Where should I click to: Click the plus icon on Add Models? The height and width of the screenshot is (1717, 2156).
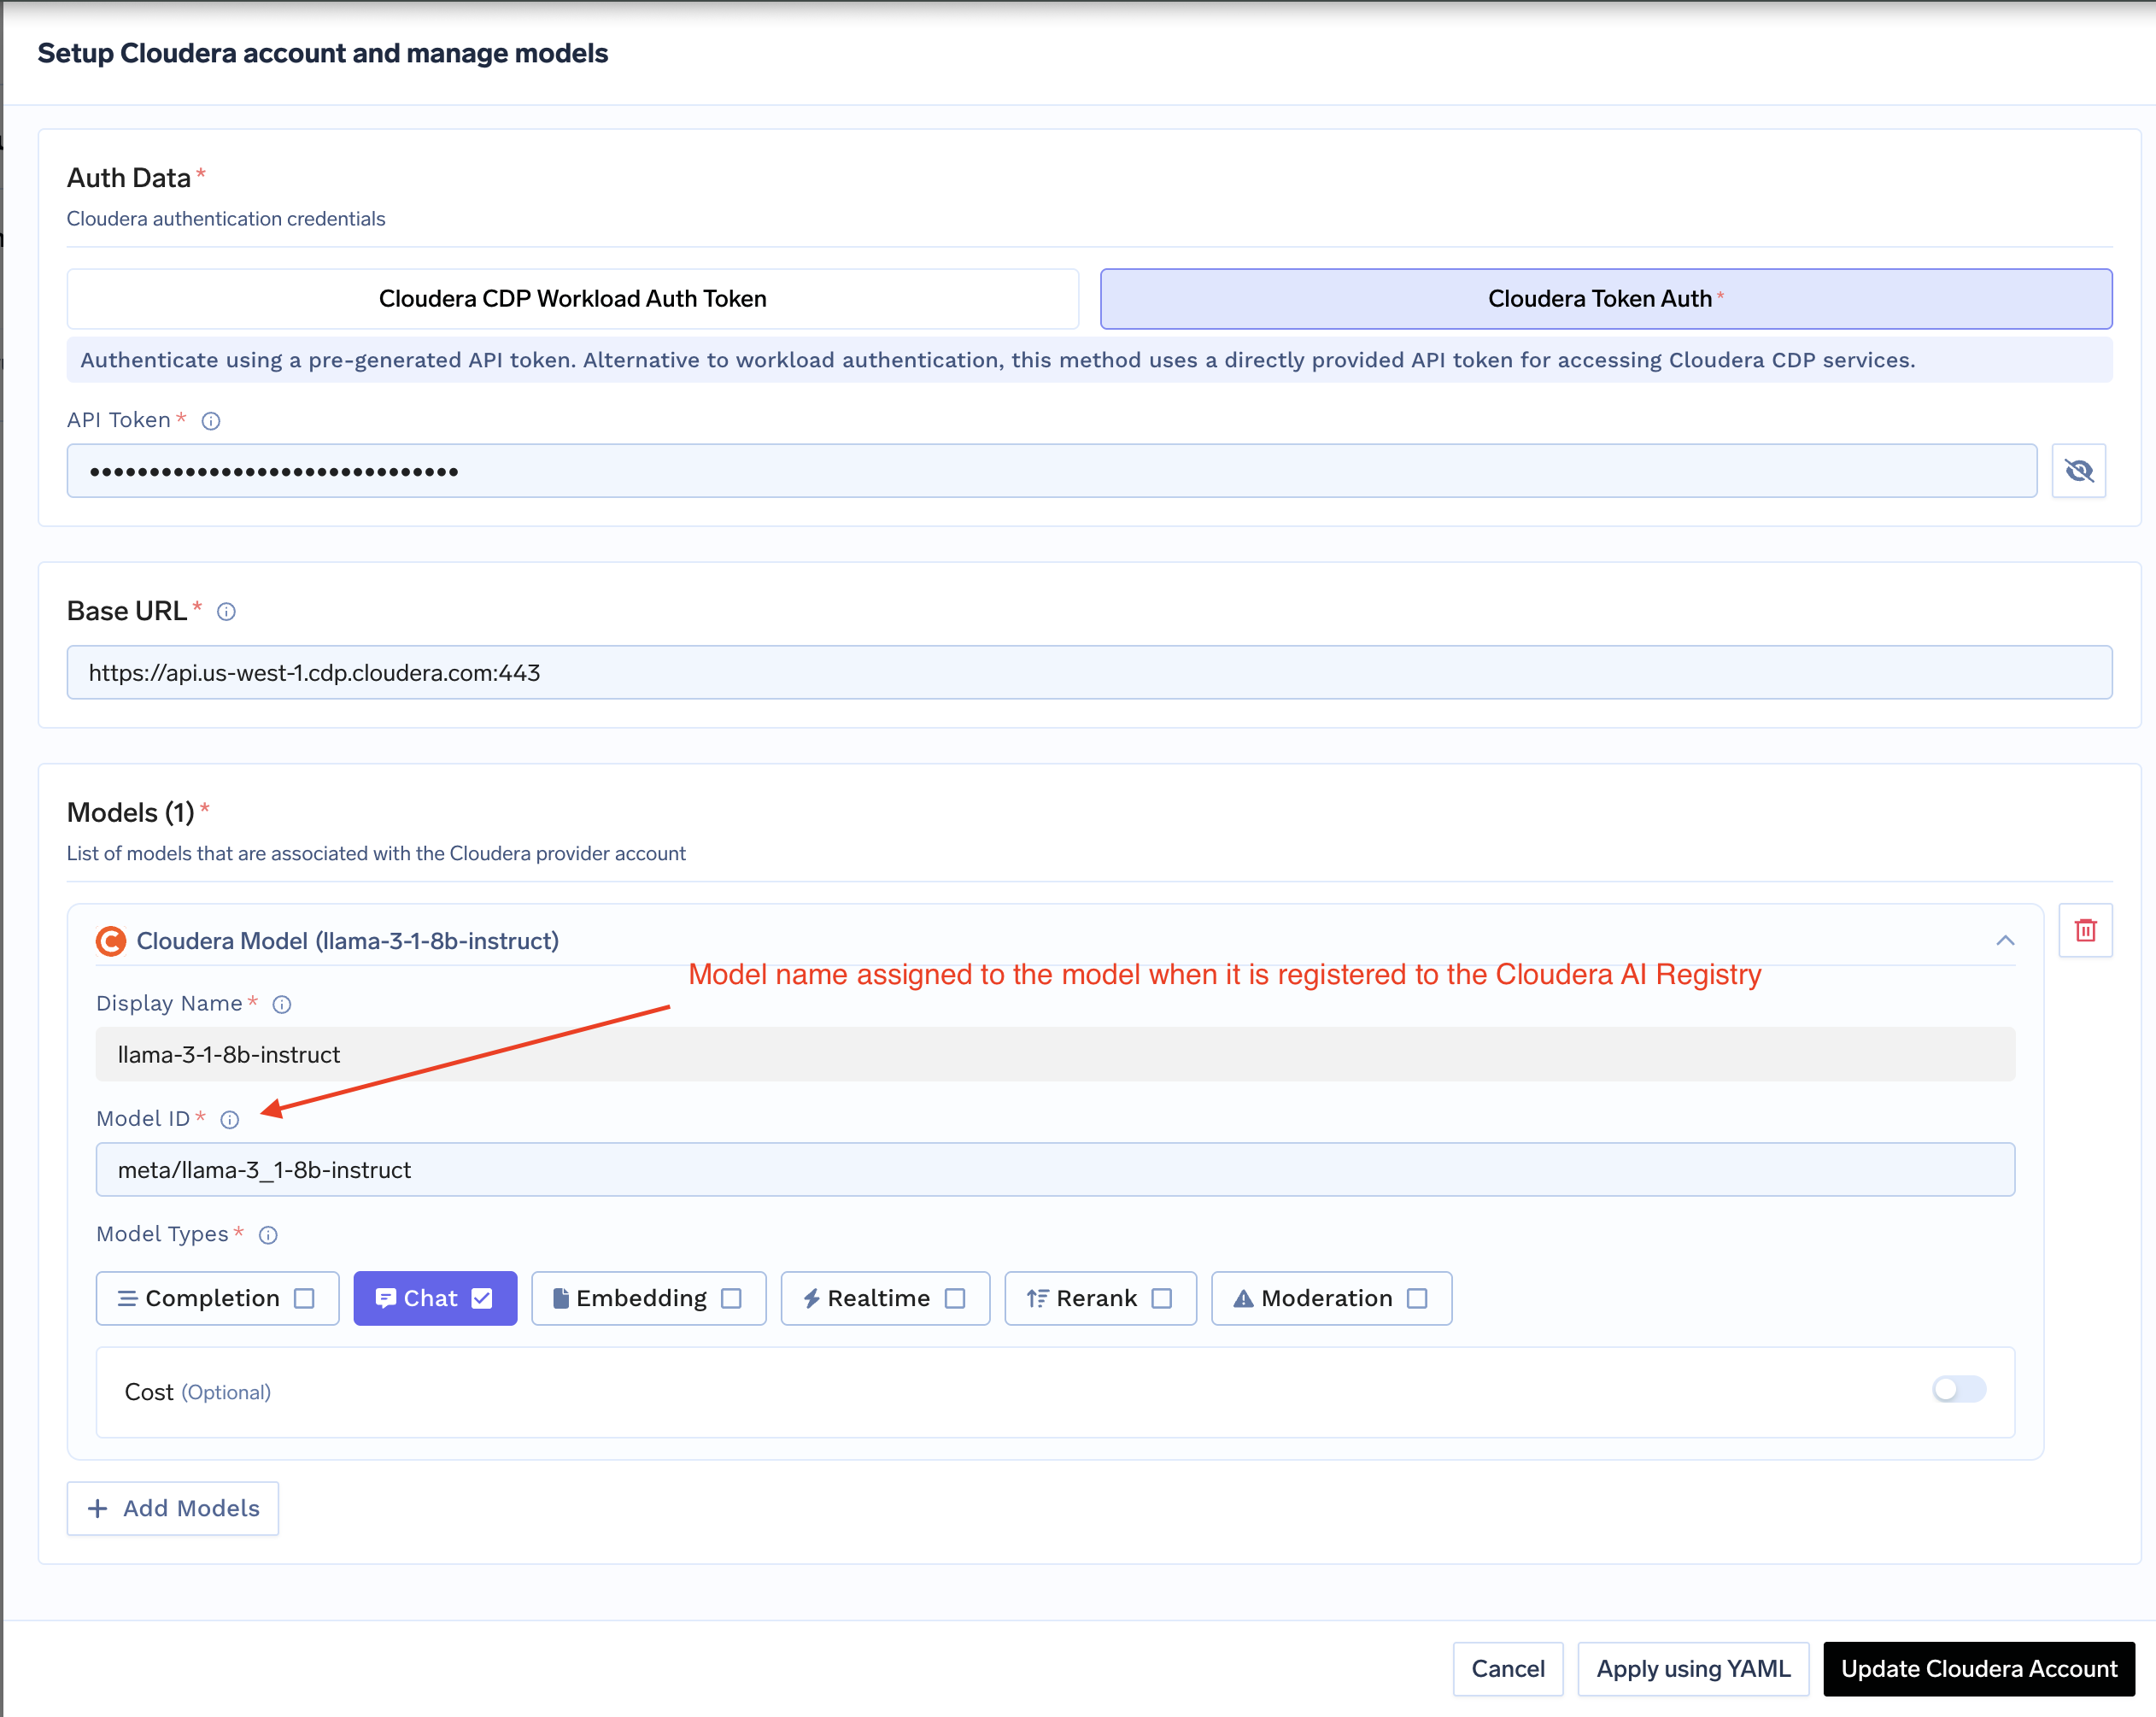click(x=97, y=1508)
